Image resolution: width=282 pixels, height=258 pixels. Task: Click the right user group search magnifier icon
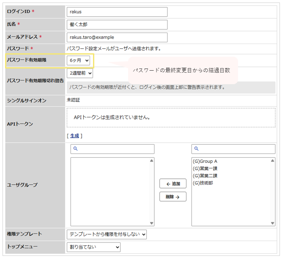click(197, 148)
